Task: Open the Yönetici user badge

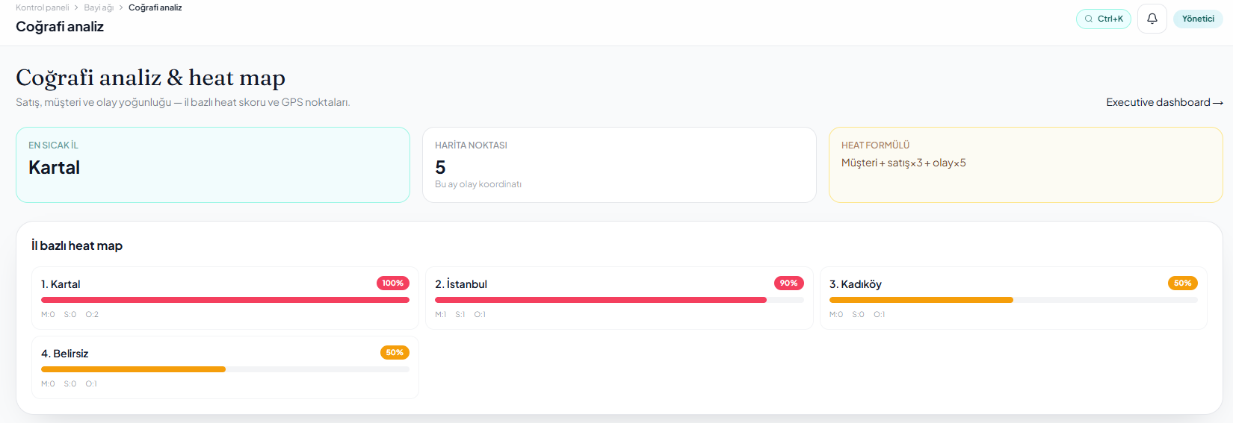Action: pyautogui.click(x=1198, y=19)
